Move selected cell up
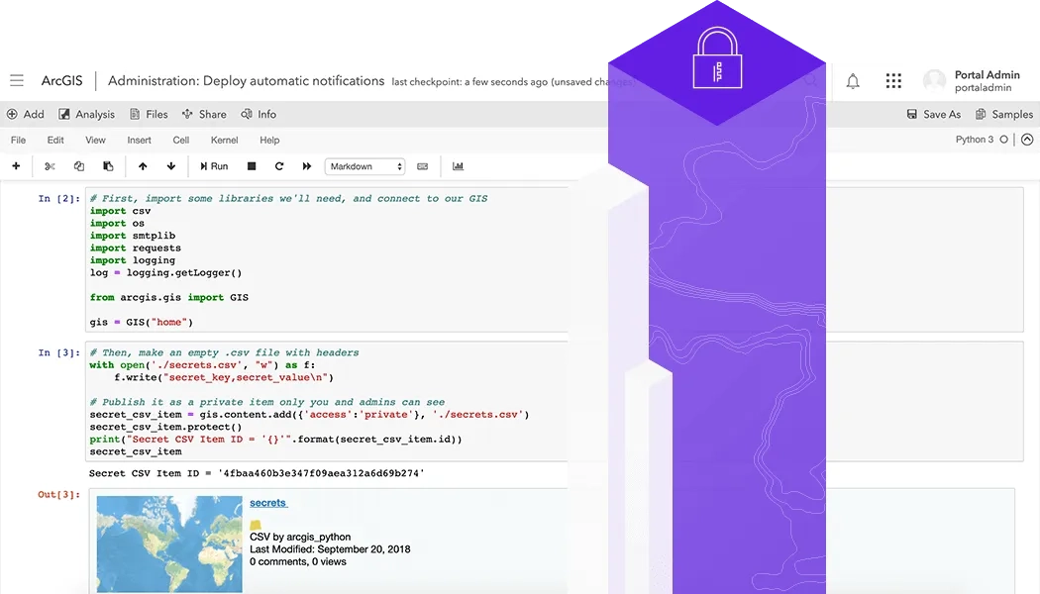1040x594 pixels. pos(143,166)
